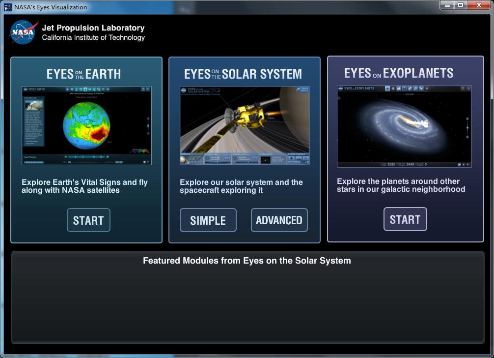Click the Featured Modules from Eyes heading
The image size is (494, 358).
pos(247,261)
